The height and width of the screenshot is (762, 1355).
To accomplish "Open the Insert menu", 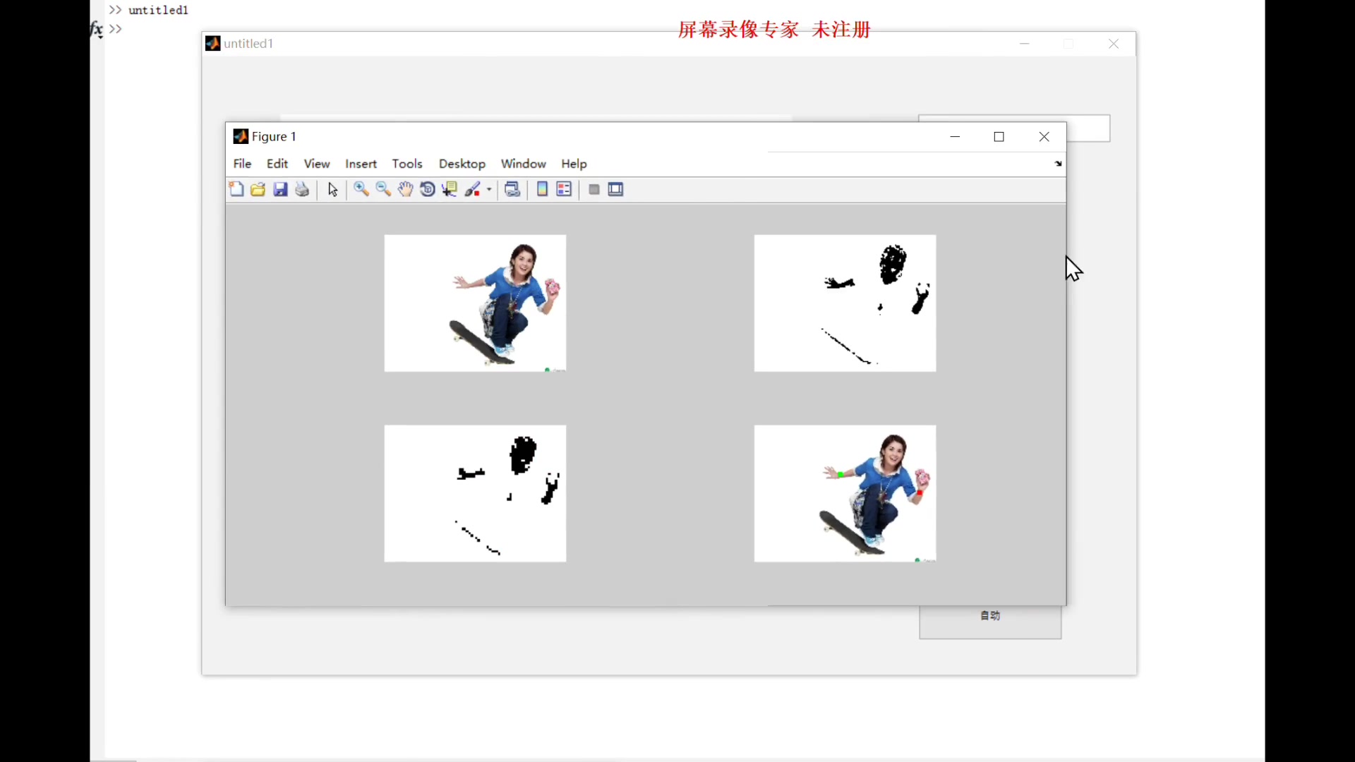I will click(x=361, y=164).
